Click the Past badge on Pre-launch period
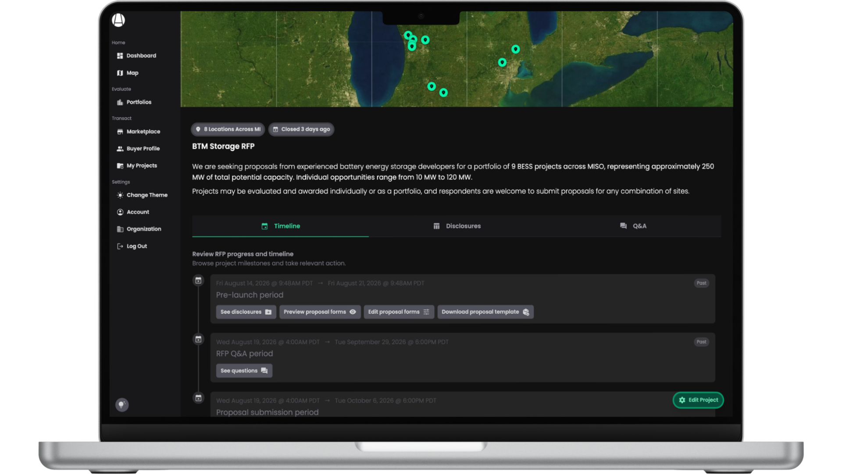 [701, 283]
